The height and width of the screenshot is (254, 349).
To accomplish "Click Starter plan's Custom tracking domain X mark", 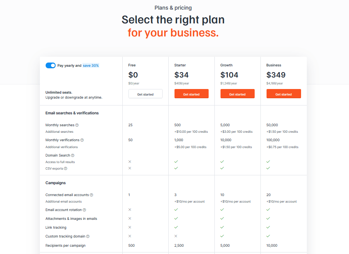I will click(x=176, y=236).
